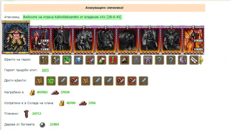Click the scroll hero effect icon
The height and width of the screenshot is (130, 231).
point(194,60)
